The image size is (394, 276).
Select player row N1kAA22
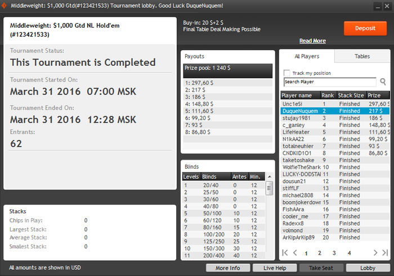point(335,139)
